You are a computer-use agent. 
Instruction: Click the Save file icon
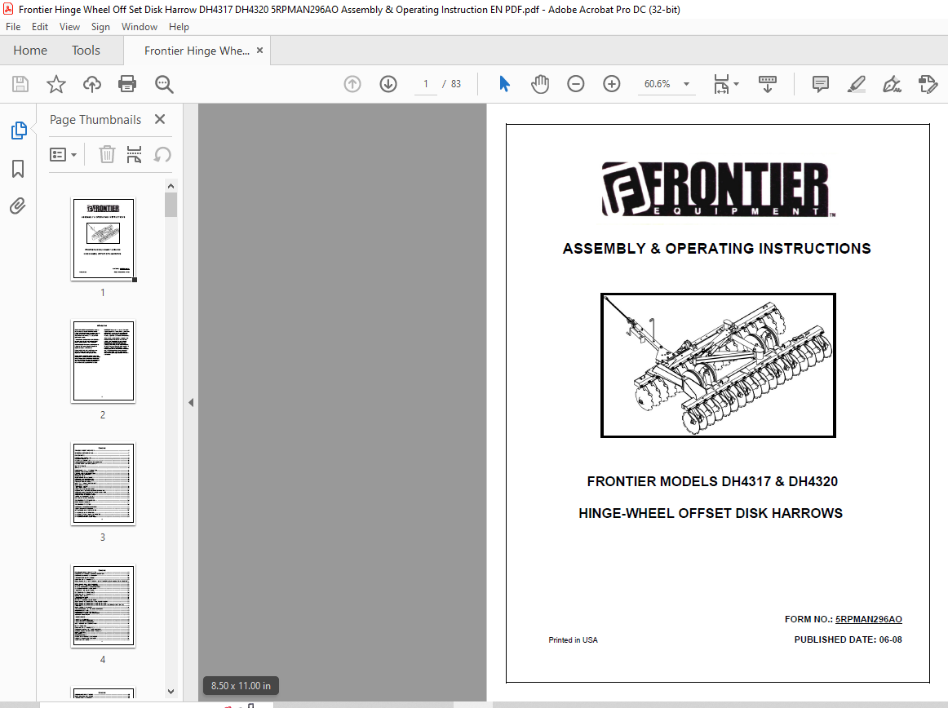tap(20, 84)
